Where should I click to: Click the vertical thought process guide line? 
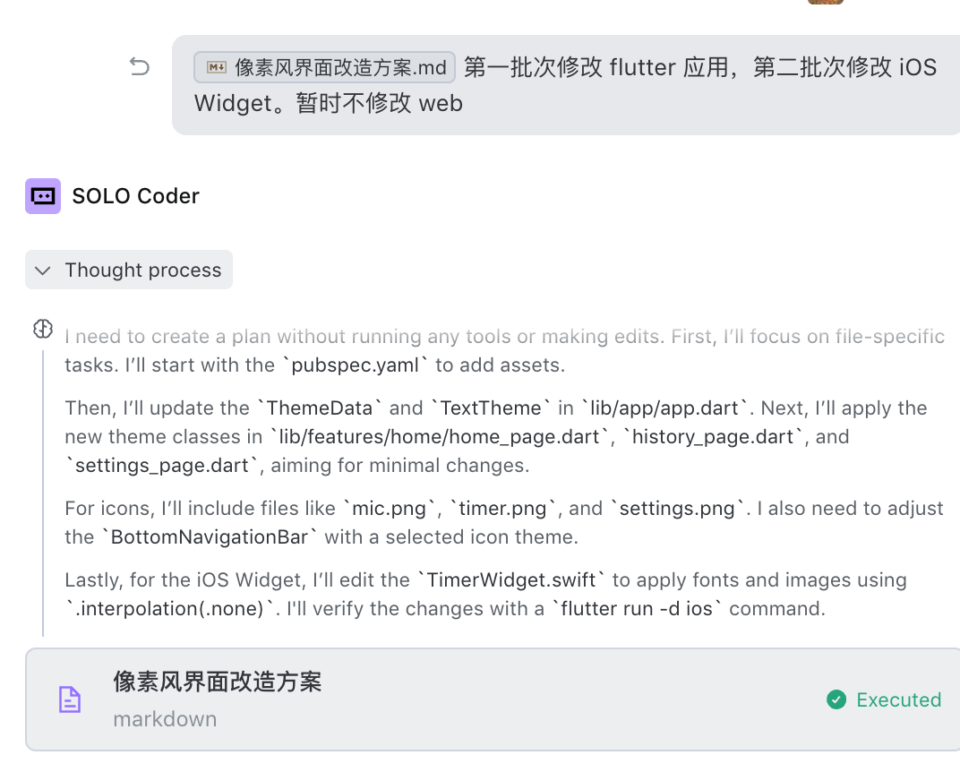pos(43,493)
